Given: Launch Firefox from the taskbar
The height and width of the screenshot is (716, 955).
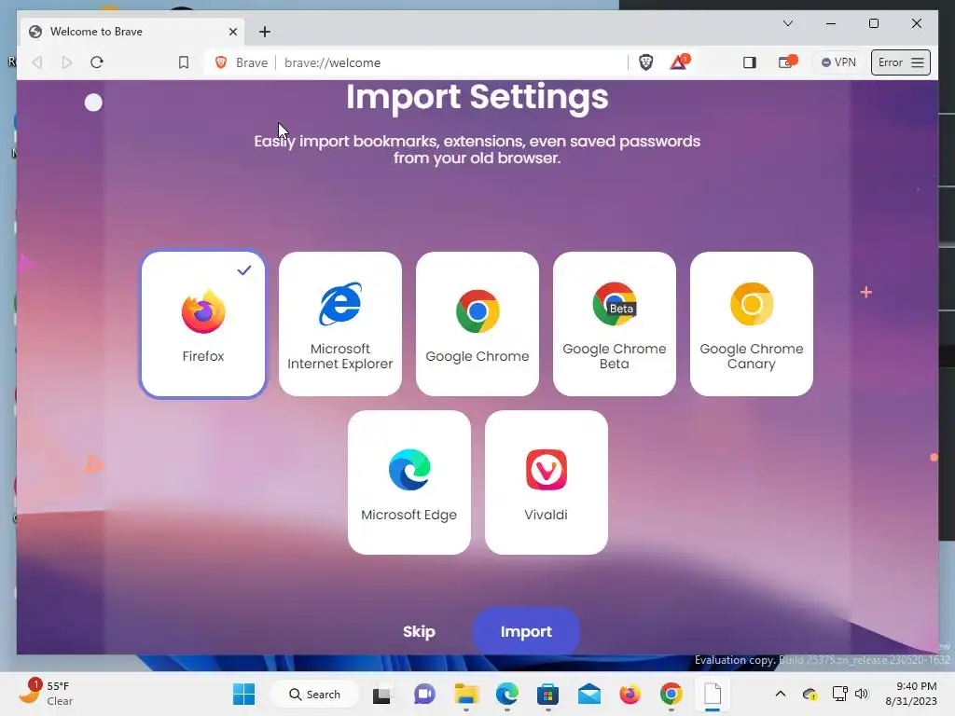Looking at the screenshot, I should tap(630, 694).
